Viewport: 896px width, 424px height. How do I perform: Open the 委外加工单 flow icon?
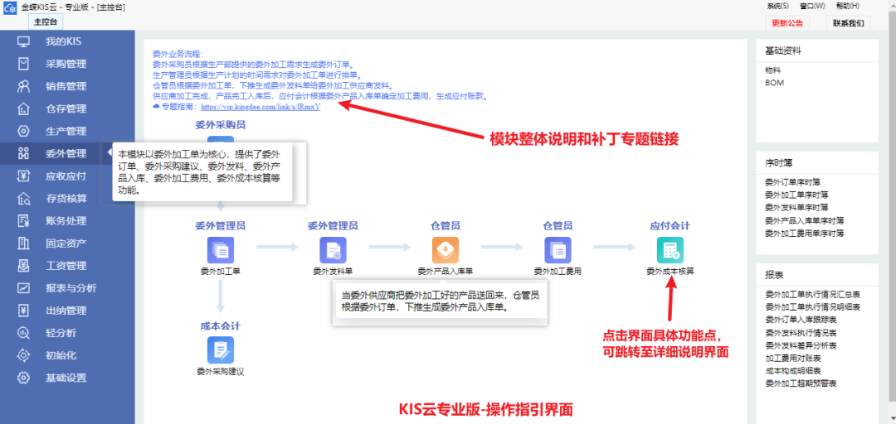[x=221, y=250]
